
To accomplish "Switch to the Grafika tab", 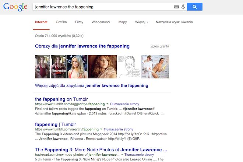I will tap(61, 22).
